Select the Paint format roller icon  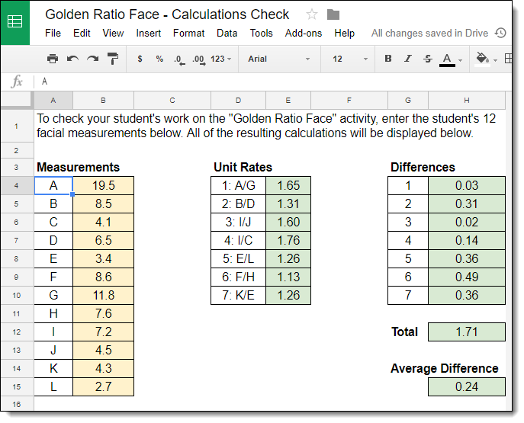(x=113, y=59)
